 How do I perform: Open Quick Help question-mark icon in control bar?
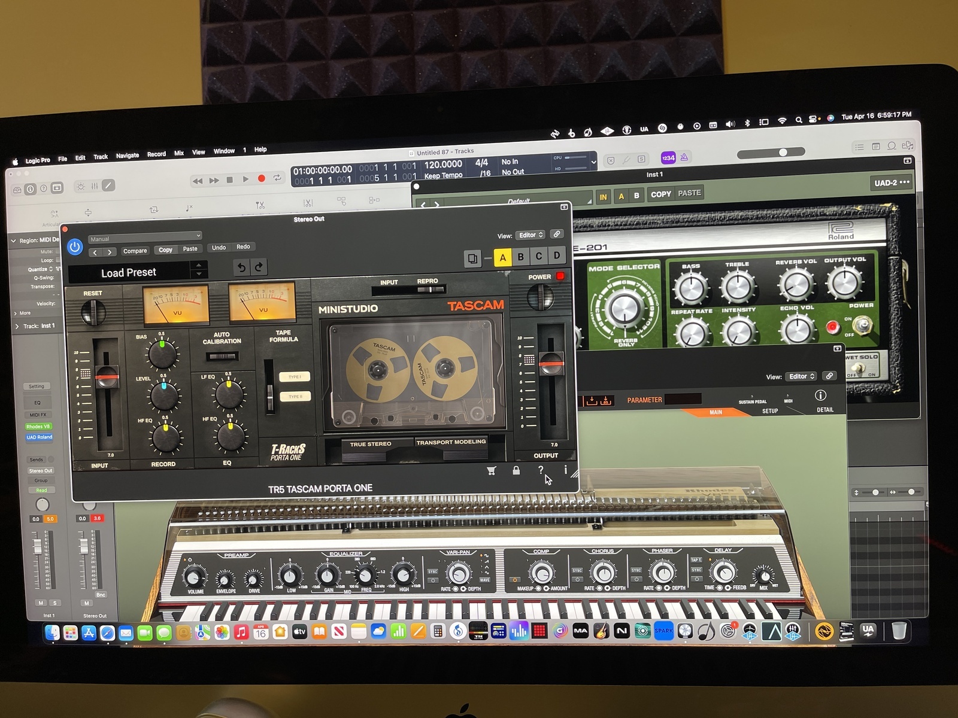[43, 188]
